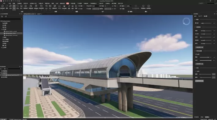
Task: Open the pink highlighted ribbon tab
Action: [68, 3]
